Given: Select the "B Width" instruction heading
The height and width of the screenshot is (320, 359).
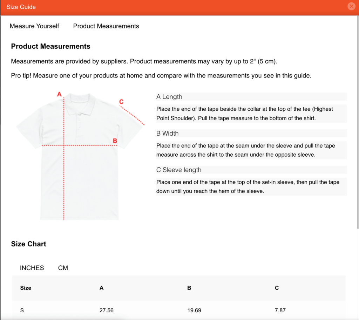Looking at the screenshot, I should (x=168, y=133).
